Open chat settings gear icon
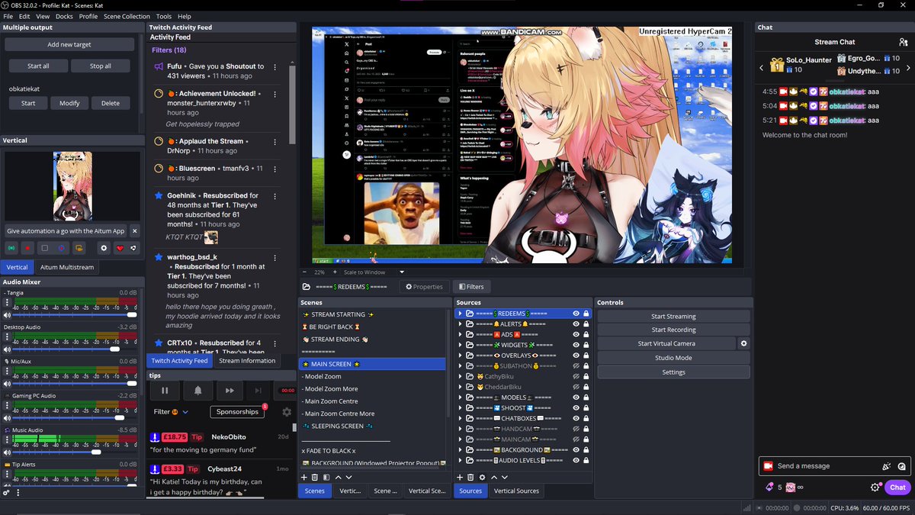915x515 pixels. [x=875, y=488]
